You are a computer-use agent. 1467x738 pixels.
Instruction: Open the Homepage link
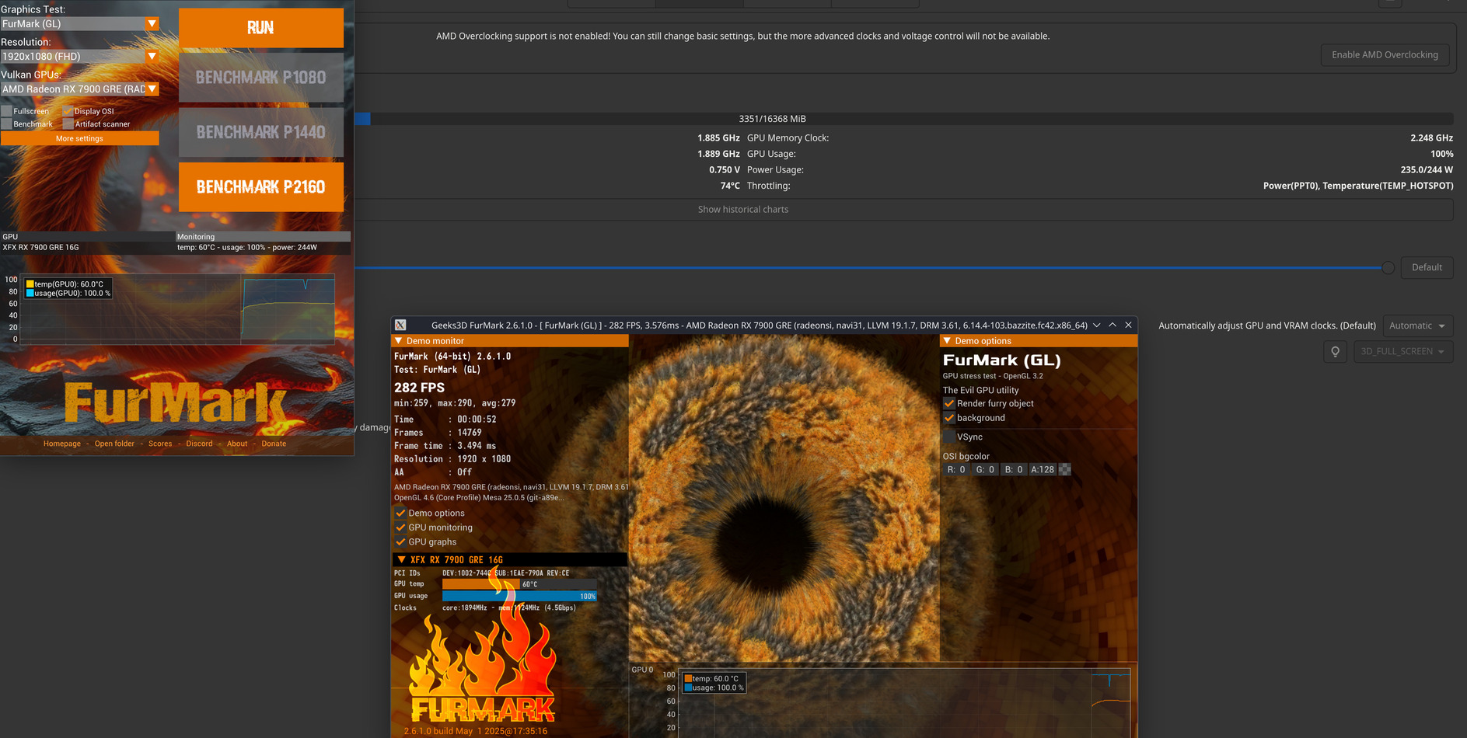pos(62,444)
